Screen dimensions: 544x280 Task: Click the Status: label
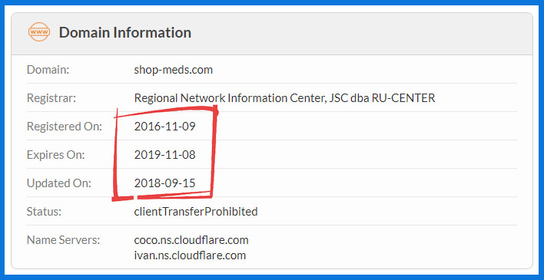(44, 212)
